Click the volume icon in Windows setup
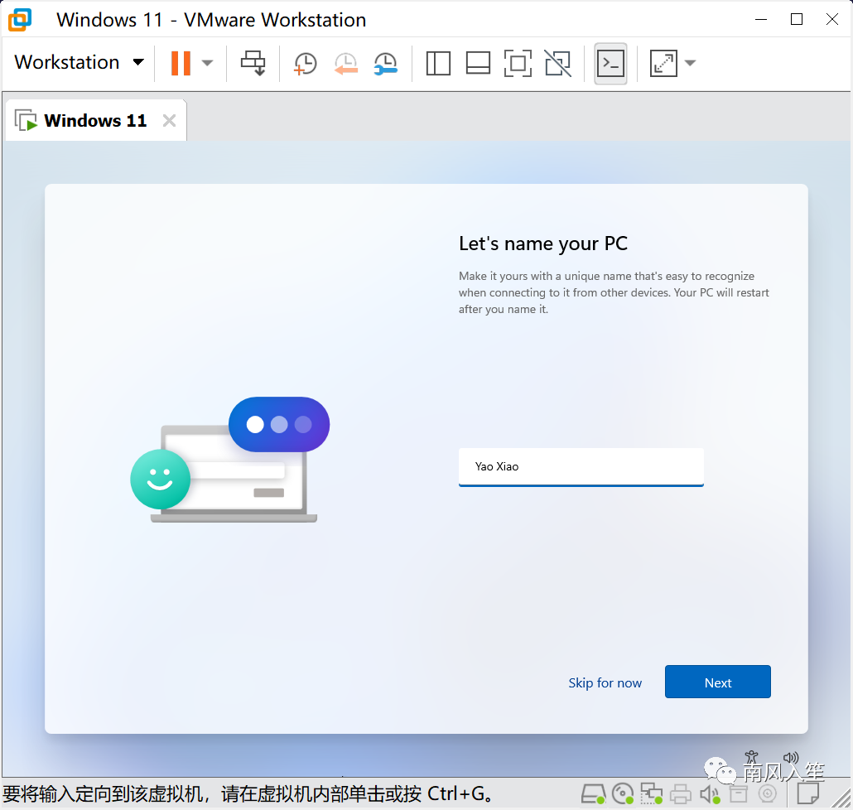 tap(791, 757)
